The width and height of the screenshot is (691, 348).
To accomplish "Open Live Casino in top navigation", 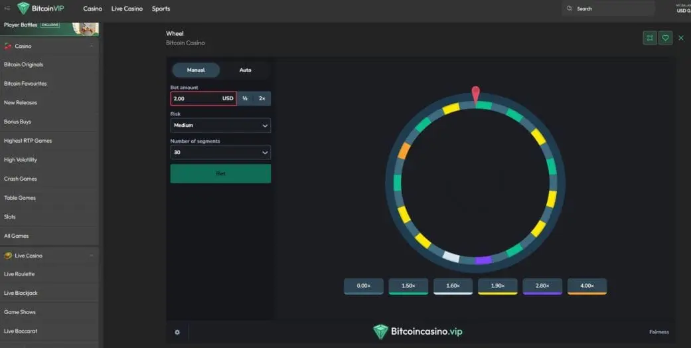I will click(x=127, y=9).
